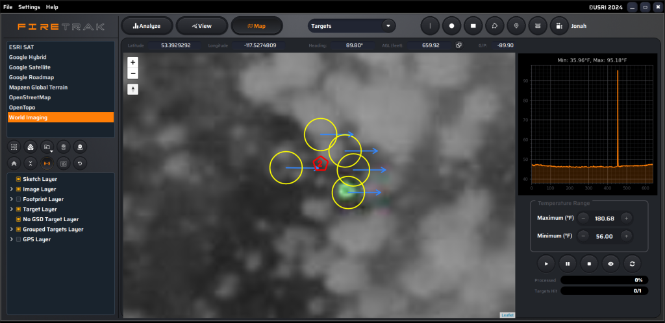Select the circle drawing tool in top toolbar

[x=452, y=26]
